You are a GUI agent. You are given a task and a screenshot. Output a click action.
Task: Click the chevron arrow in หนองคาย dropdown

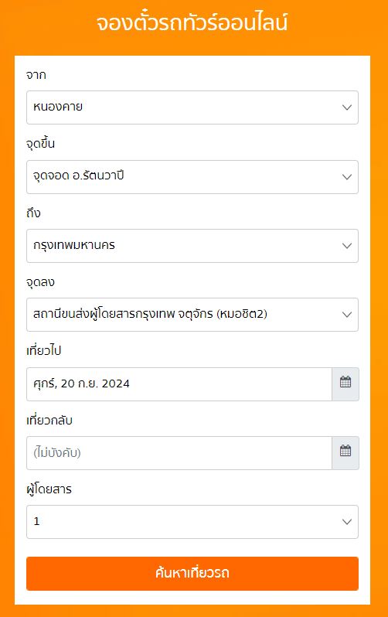coord(347,107)
